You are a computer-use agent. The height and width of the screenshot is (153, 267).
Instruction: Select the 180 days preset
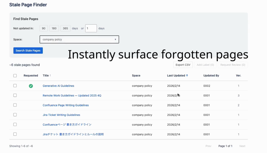[x=54, y=28]
